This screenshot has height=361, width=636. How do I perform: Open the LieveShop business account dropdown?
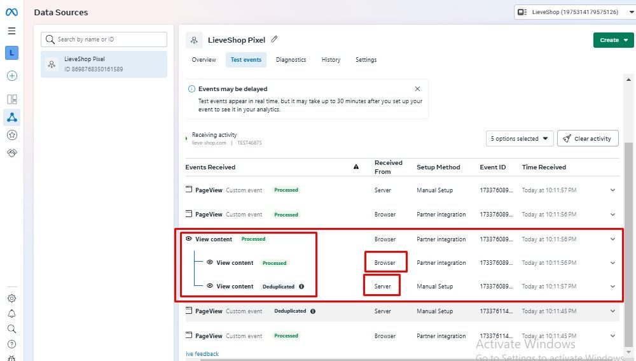575,12
